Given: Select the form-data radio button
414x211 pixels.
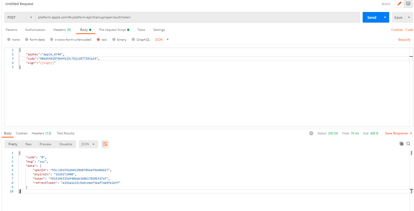Looking at the screenshot, I should point(27,40).
